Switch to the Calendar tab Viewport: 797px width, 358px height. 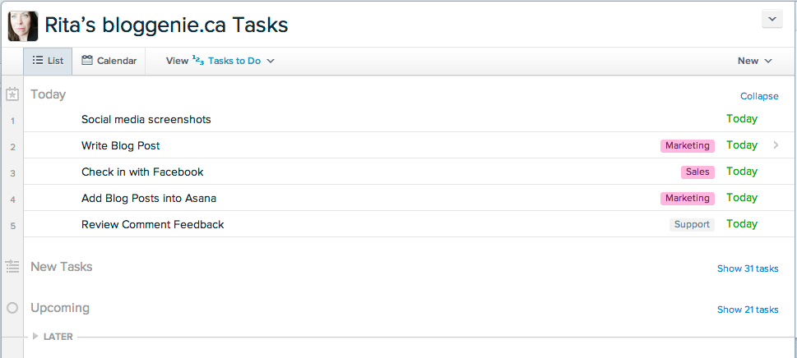pos(109,61)
